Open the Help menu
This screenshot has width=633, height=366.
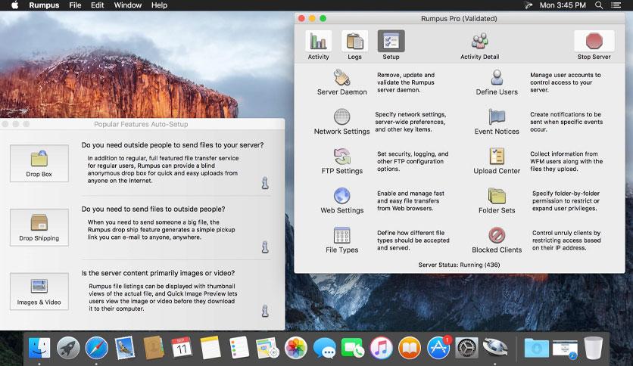pos(159,5)
